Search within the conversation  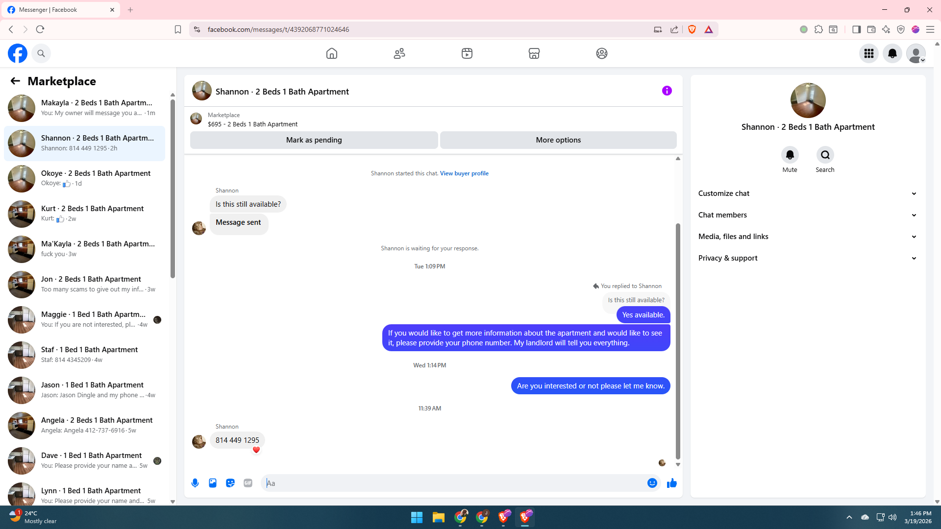click(825, 155)
